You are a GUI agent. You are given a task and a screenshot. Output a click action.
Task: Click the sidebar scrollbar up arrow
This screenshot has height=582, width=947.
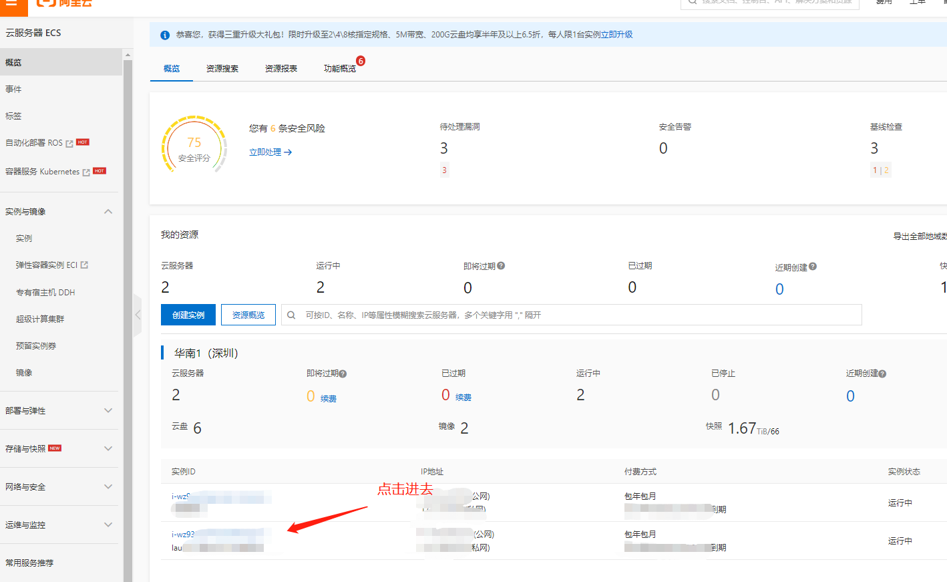pos(128,54)
